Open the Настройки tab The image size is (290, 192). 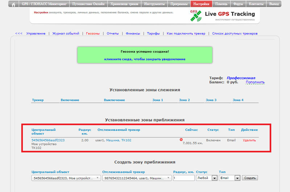coord(201,4)
